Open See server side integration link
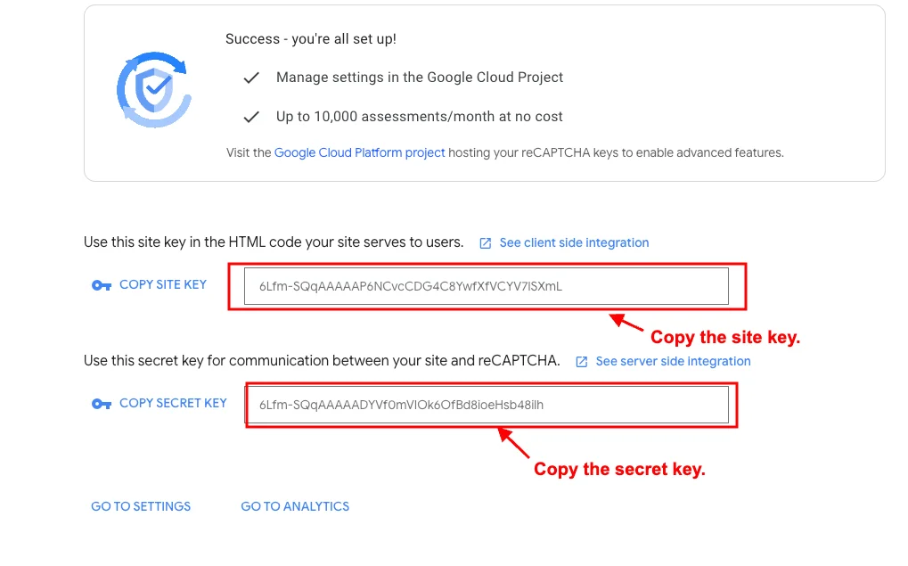 pyautogui.click(x=673, y=361)
